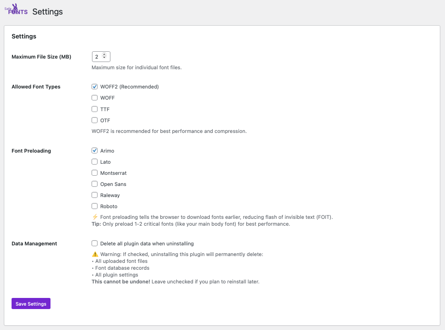Enable the TTF font type
Viewport: 445px width, 330px height.
coord(95,109)
